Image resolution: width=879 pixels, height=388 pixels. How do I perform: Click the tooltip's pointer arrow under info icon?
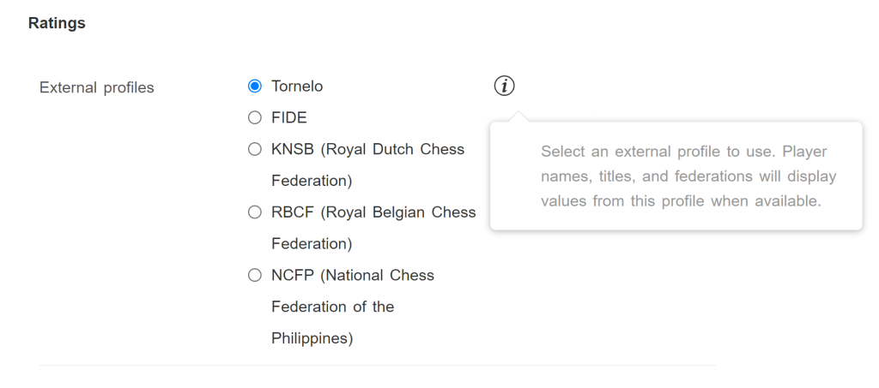click(518, 116)
